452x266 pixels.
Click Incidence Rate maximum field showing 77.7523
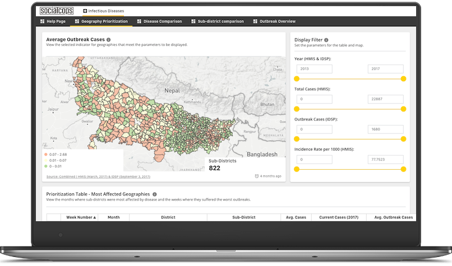pos(385,160)
